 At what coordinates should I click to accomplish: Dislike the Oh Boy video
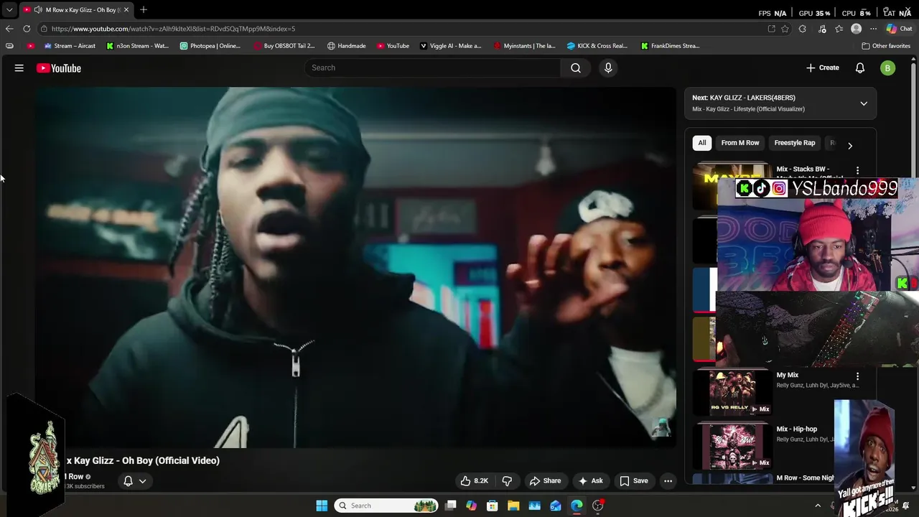click(507, 481)
